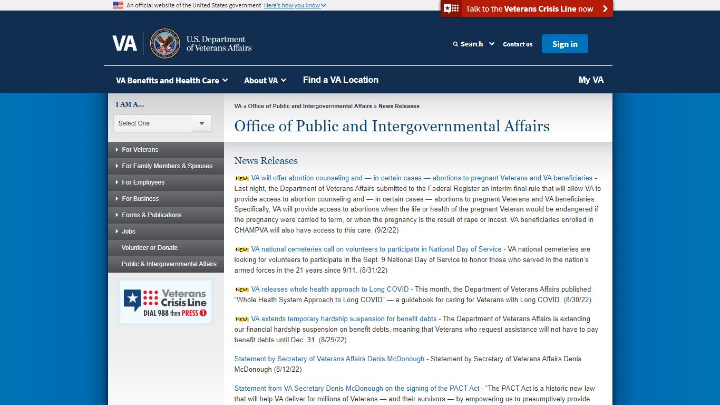Screen dimensions: 720x405
Task: Click 'Office of Public and Intergovernmental Affairs' page title
Action: coord(392,126)
